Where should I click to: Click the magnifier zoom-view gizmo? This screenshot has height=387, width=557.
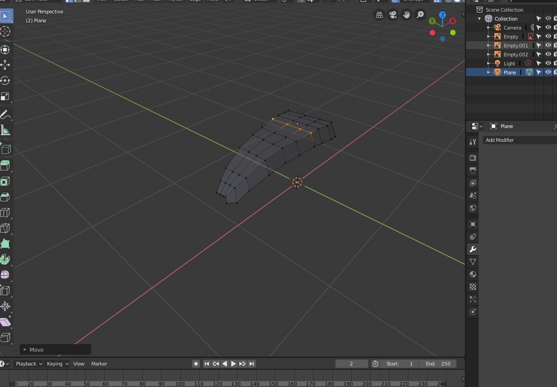pyautogui.click(x=420, y=15)
